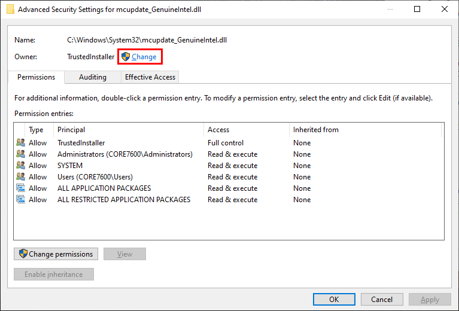Sort by the Principal column header

click(x=129, y=130)
